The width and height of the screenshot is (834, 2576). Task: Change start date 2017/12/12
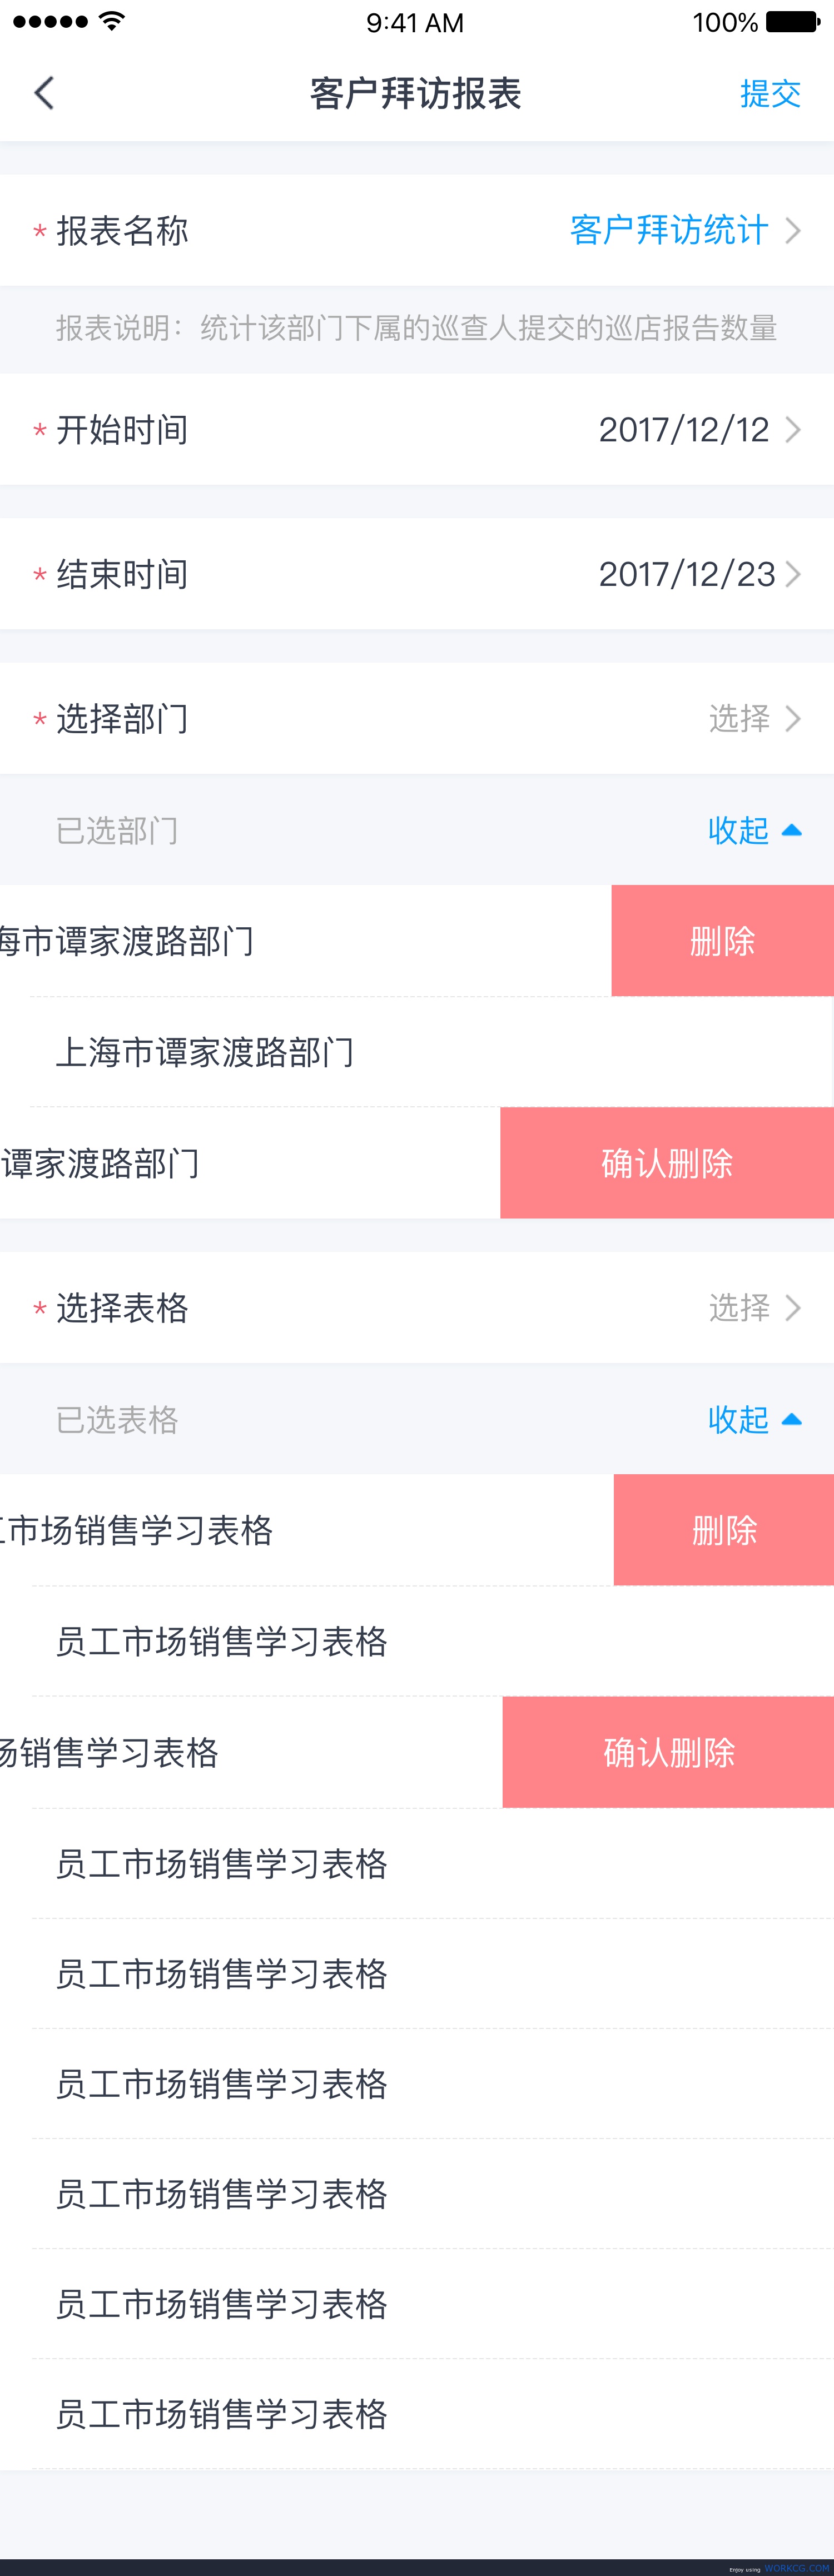[684, 429]
